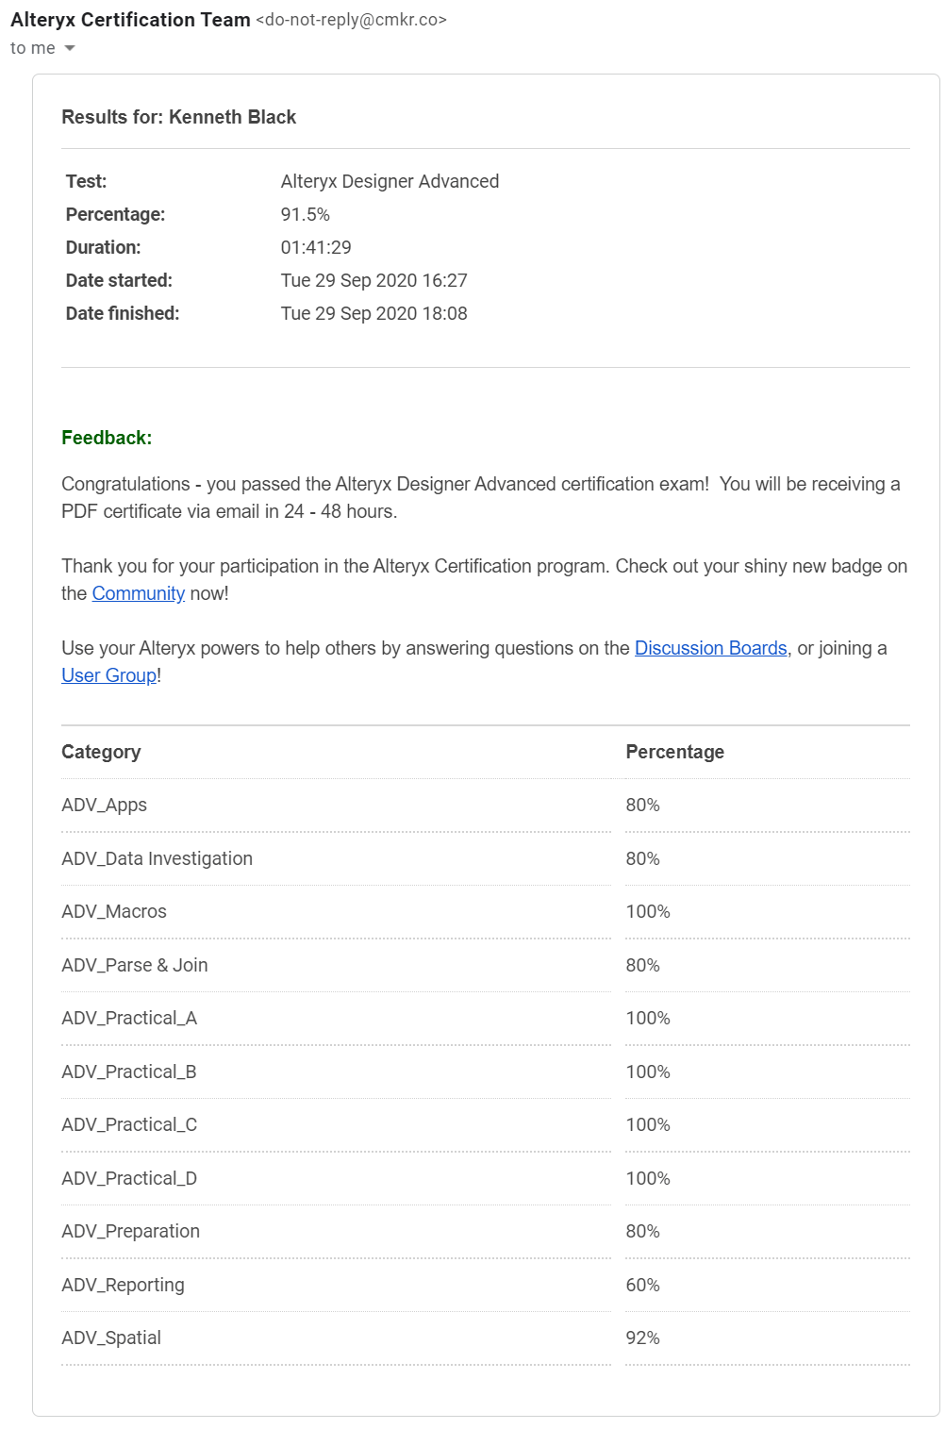Click the ADV_Practical_A row label
946x1429 pixels.
coord(129,1018)
